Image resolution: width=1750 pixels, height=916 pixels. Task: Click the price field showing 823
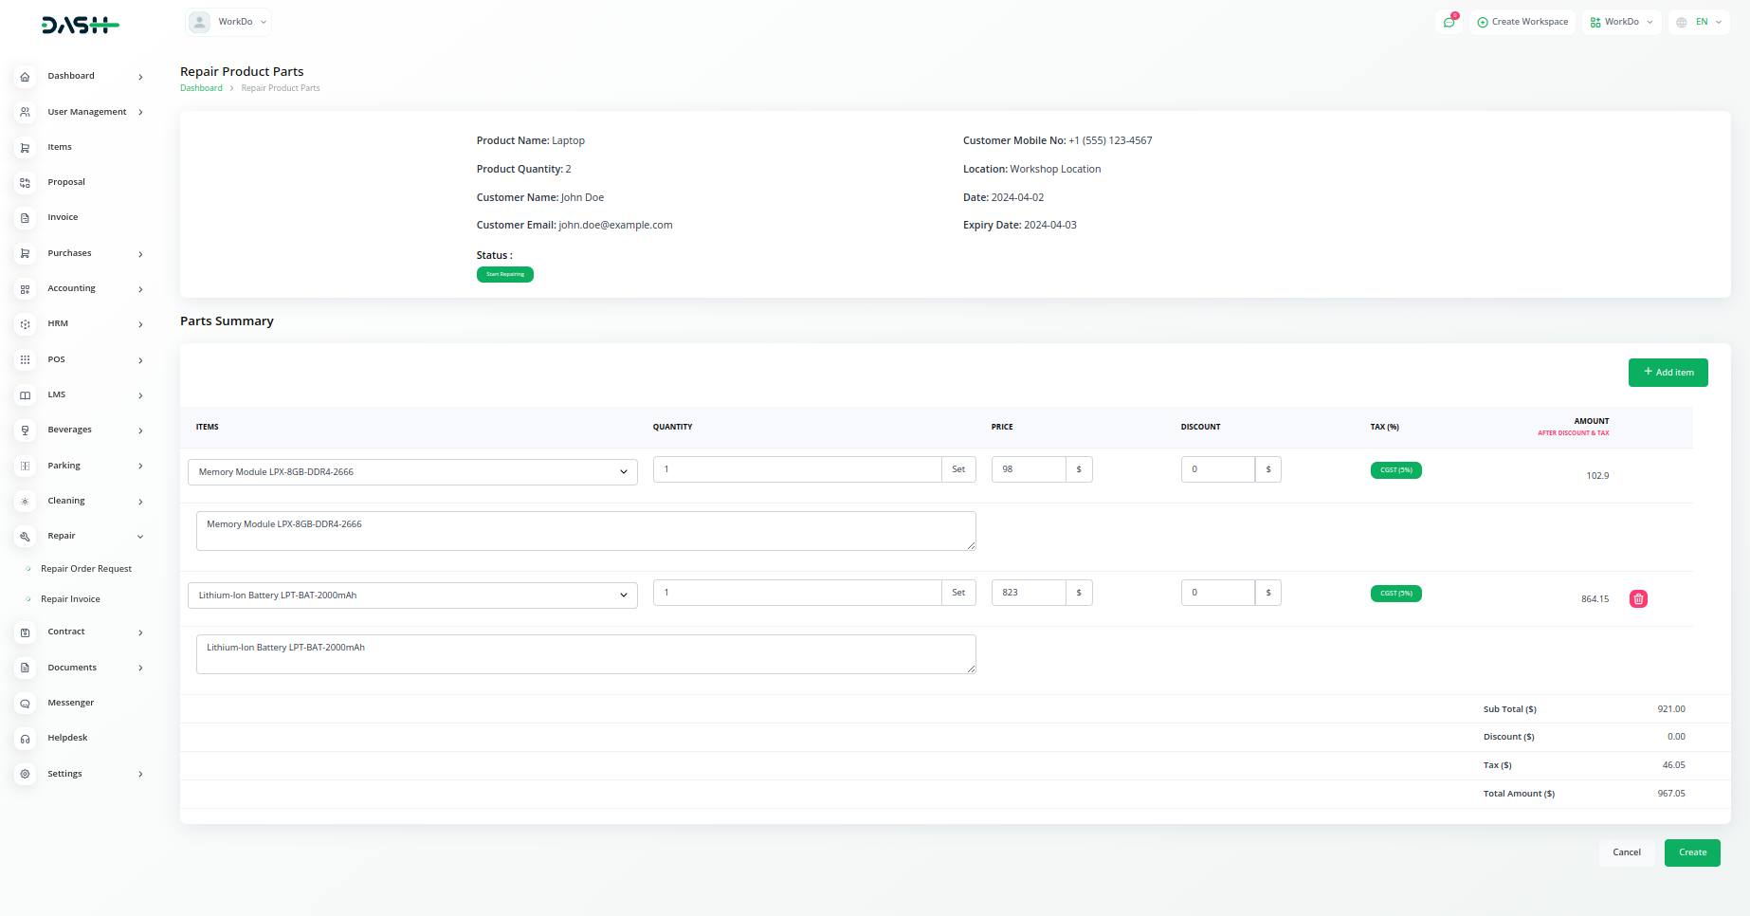point(1029,593)
